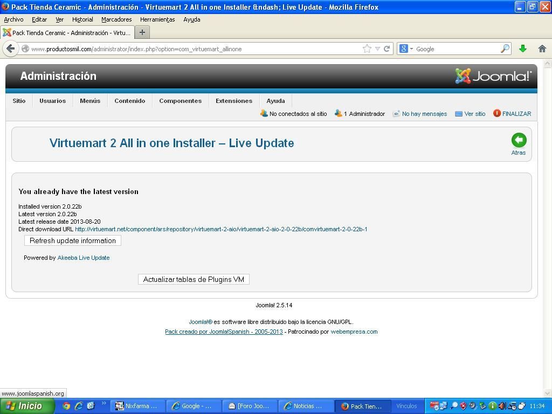Open the Joomla Ayuda admin menu
Screen dimensions: 552x414
(x=275, y=101)
